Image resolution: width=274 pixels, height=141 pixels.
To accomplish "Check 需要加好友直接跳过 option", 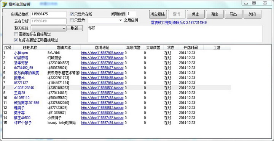I will [x=16, y=34].
